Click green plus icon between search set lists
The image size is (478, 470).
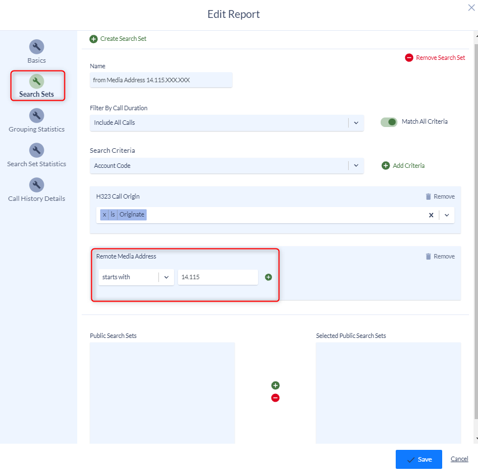point(275,386)
